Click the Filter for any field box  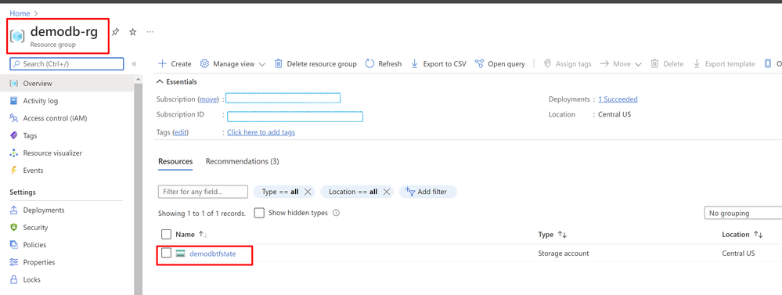coord(203,192)
